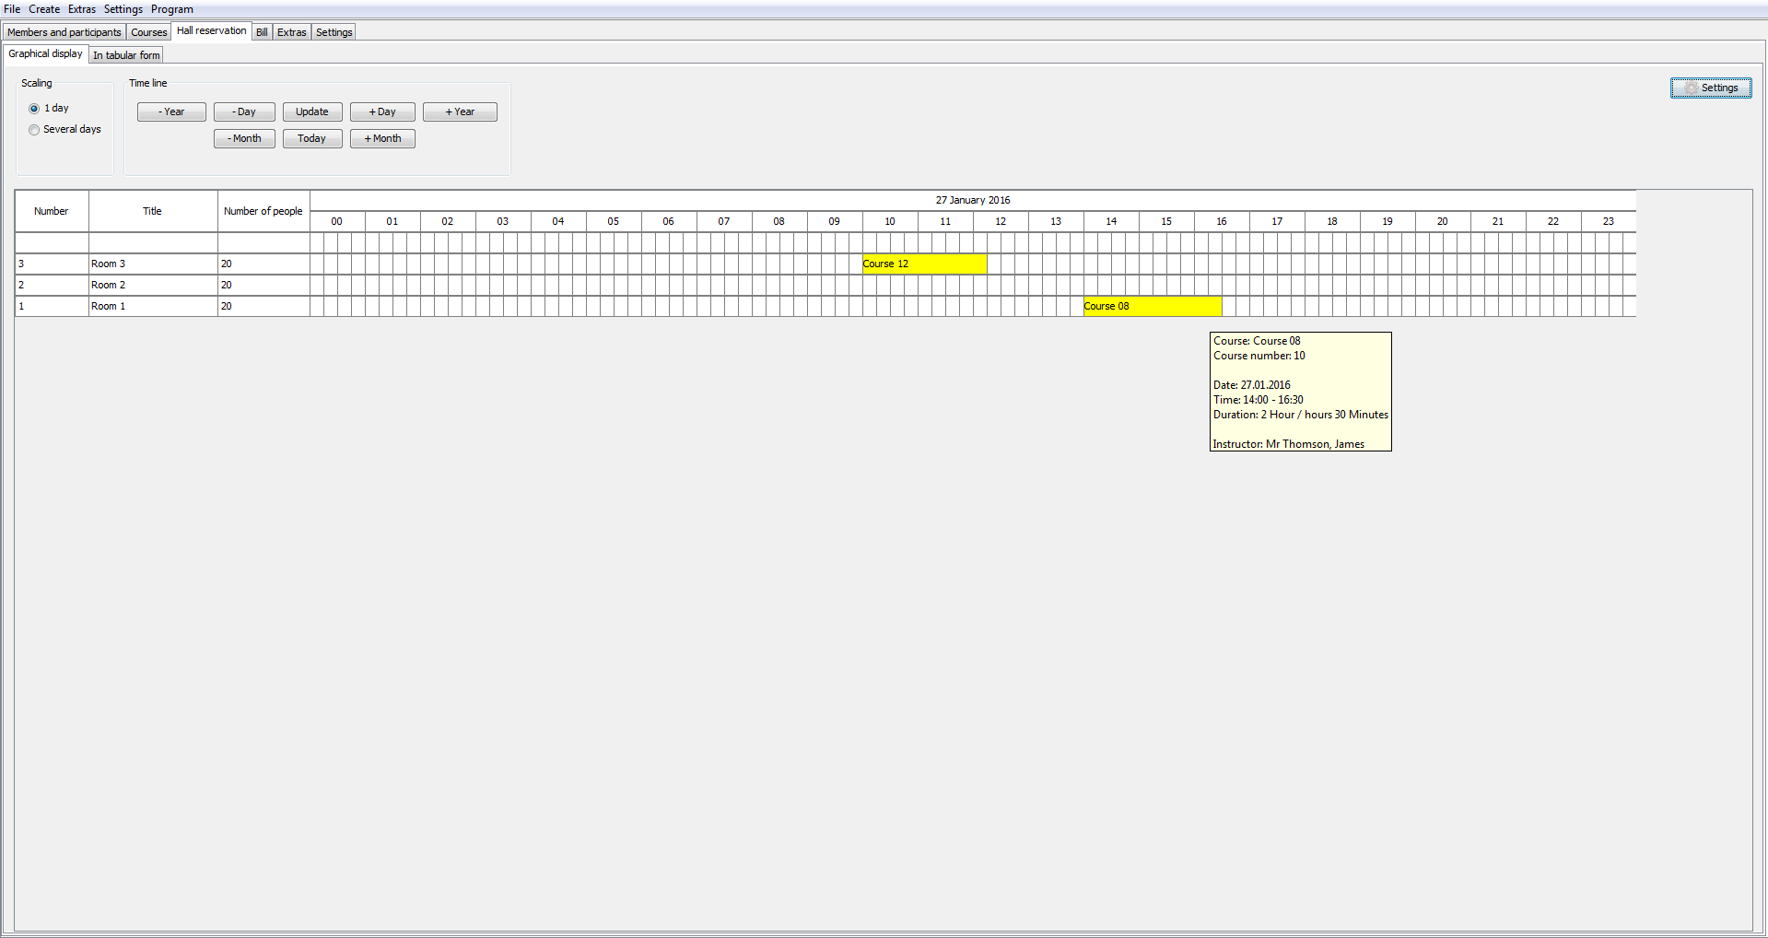Click the 08 hour header
The height and width of the screenshot is (938, 1768).
click(779, 222)
